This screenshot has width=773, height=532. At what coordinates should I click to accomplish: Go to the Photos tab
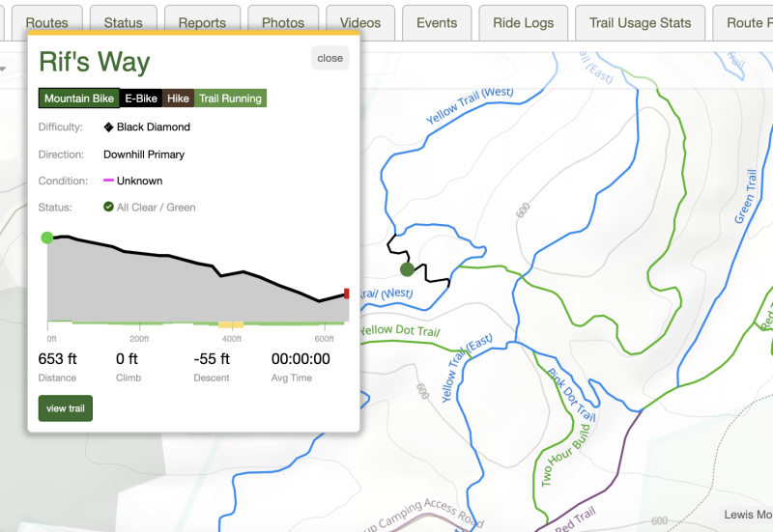tap(282, 22)
